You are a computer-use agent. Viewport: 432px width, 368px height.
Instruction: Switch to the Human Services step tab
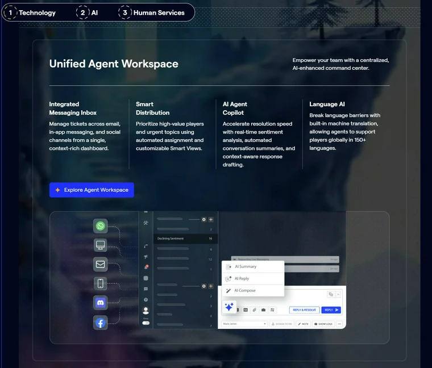(152, 12)
